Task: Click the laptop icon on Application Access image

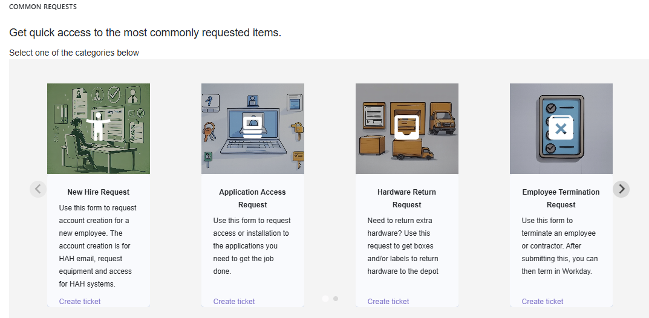Action: (252, 127)
